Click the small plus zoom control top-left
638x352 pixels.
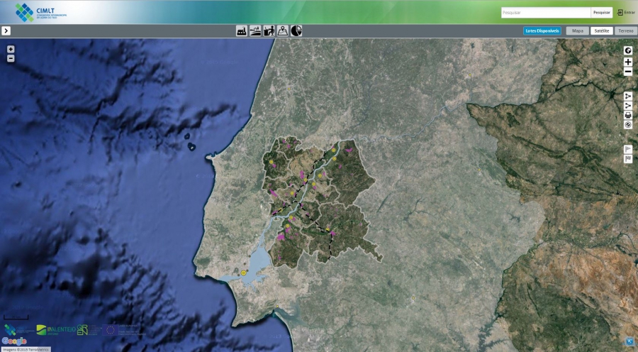point(11,50)
